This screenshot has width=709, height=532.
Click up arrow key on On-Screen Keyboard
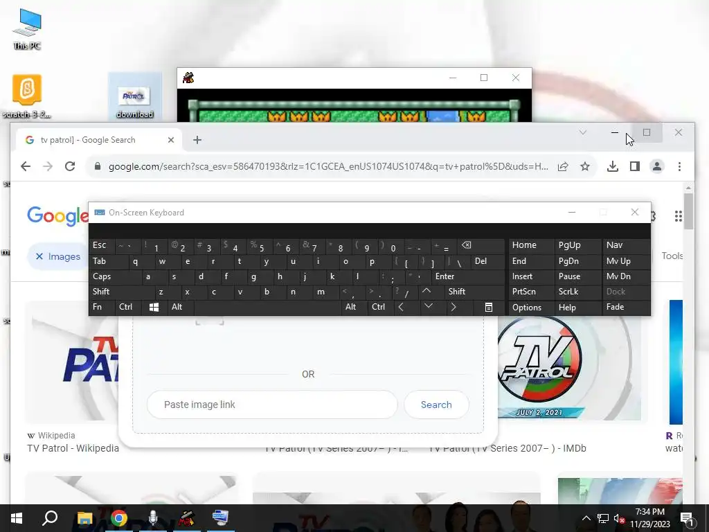click(x=427, y=292)
